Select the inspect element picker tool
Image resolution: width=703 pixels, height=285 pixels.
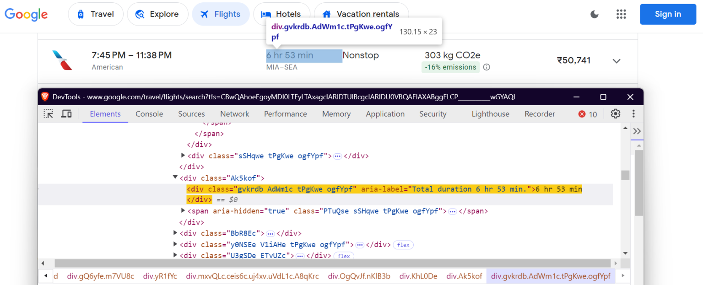coord(48,113)
